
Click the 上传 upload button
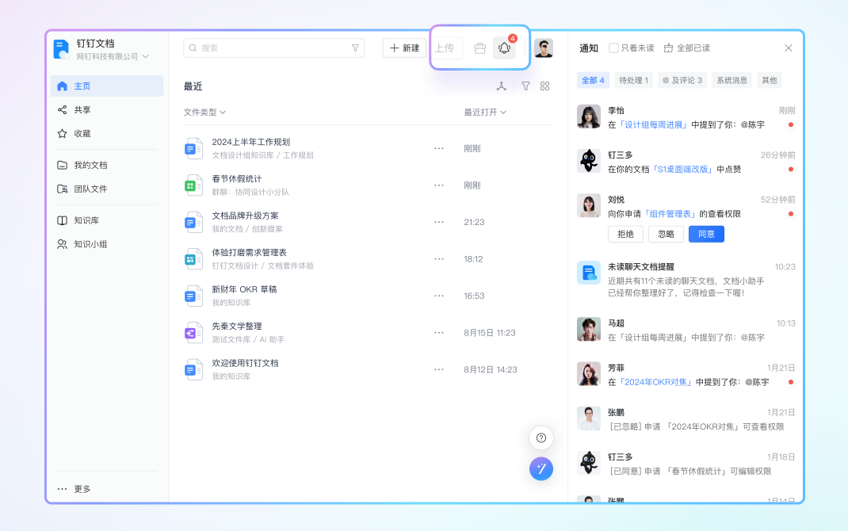tap(445, 48)
